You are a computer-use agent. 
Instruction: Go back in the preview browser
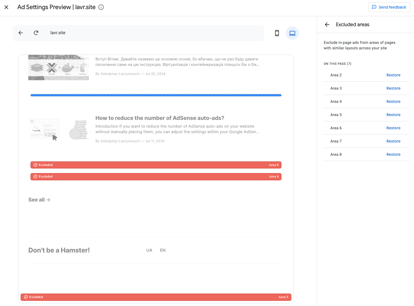(21, 33)
